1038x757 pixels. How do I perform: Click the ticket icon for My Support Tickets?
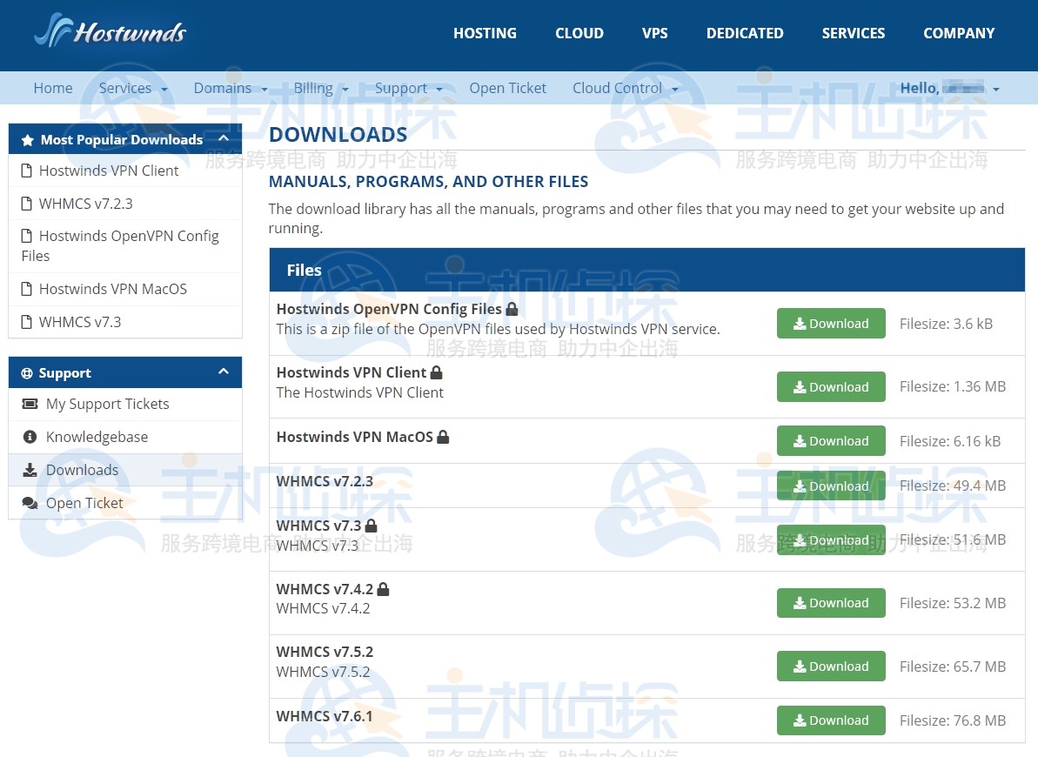coord(30,404)
